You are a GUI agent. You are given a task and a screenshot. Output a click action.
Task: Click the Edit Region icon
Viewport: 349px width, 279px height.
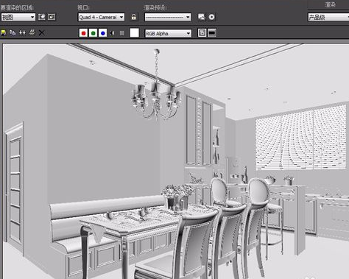[x=42, y=17]
